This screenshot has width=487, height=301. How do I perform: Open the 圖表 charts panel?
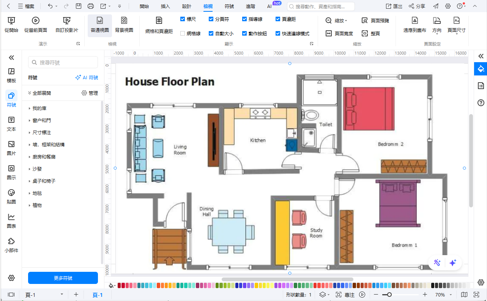[x=11, y=221]
